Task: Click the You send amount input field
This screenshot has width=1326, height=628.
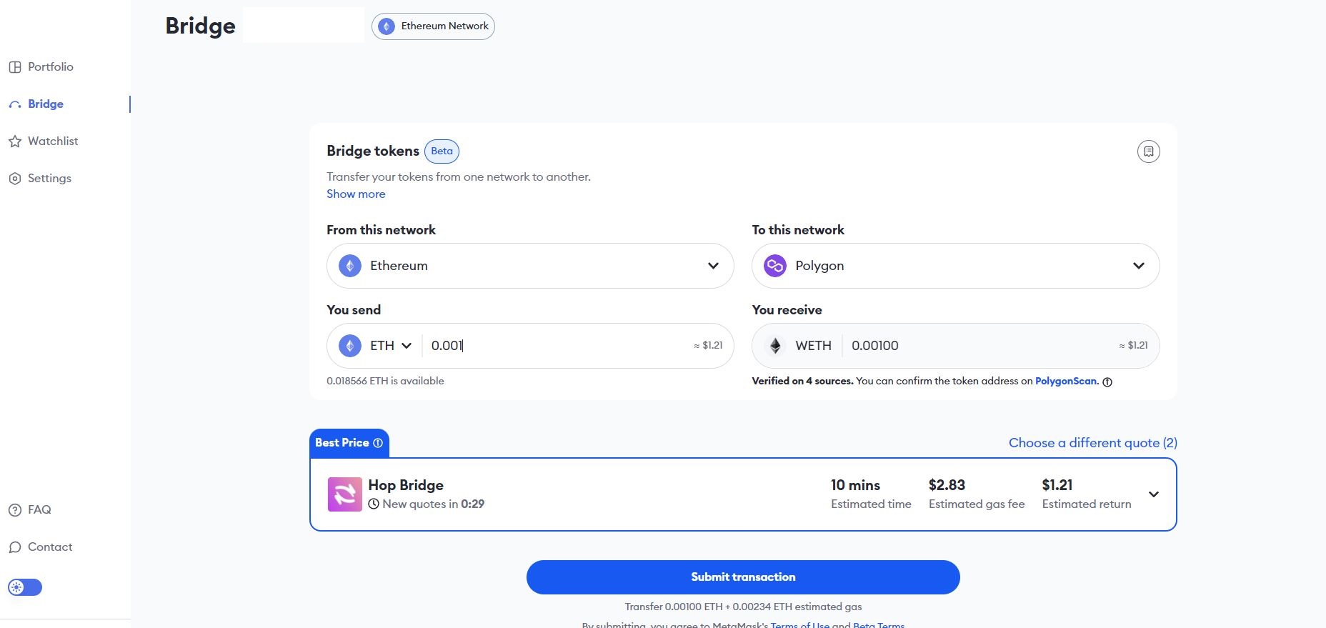Action: (557, 346)
